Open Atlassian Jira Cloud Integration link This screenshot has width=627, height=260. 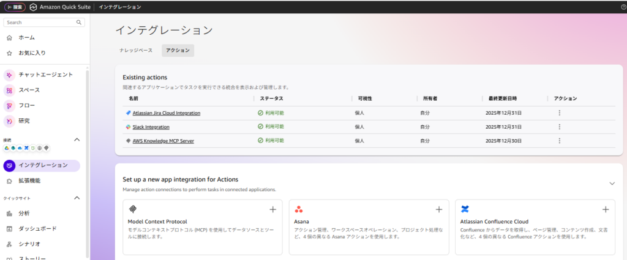coord(166,113)
